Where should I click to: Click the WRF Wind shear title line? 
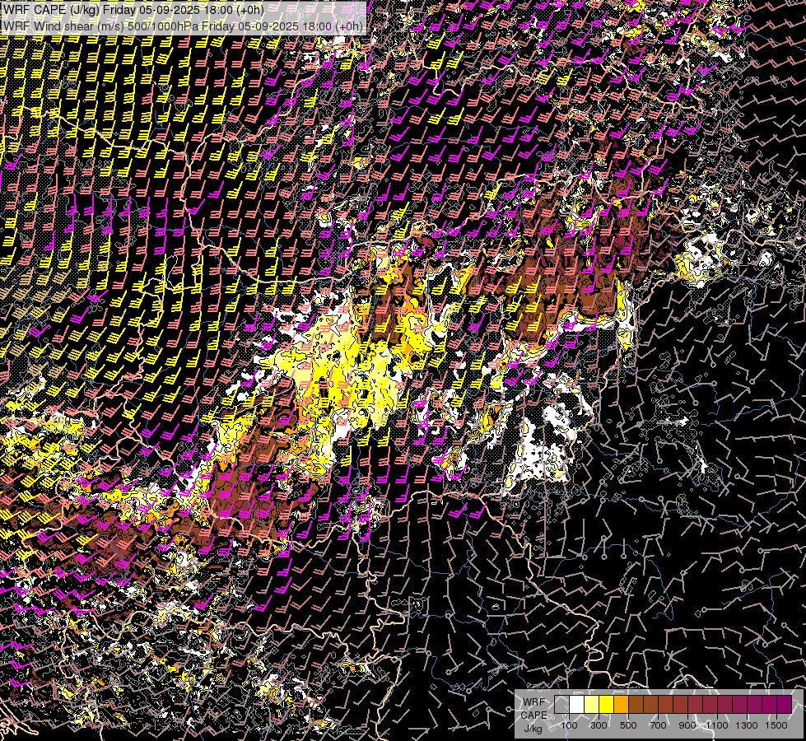click(x=183, y=26)
